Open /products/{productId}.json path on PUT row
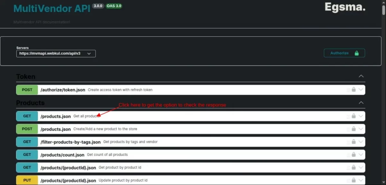The image size is (386, 185). [x=68, y=180]
